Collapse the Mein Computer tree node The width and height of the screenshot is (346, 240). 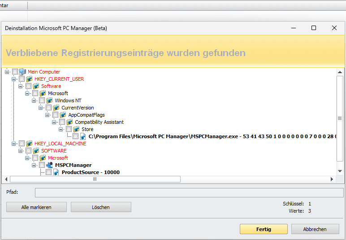[7, 72]
